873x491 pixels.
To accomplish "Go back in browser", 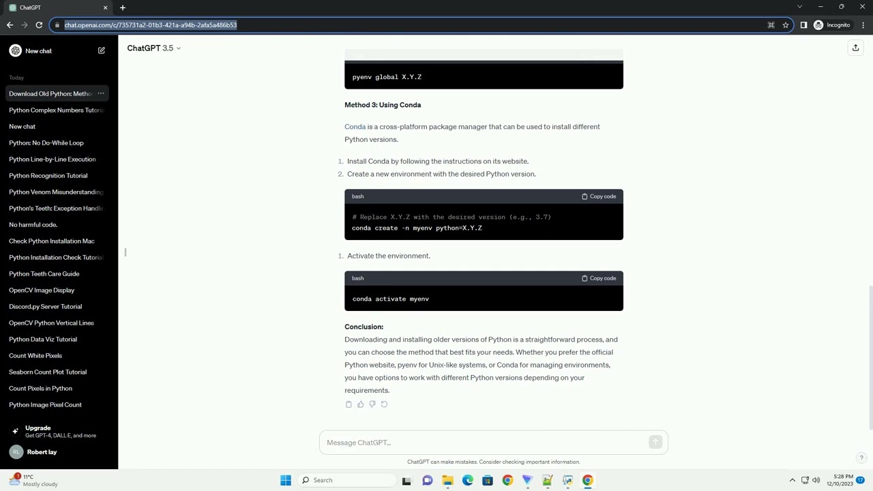I will click(10, 25).
